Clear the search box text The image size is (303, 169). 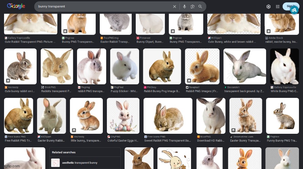point(175,6)
